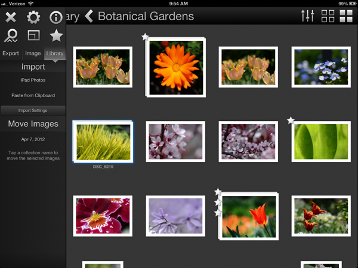Open the filter sliders icon

[x=308, y=16]
